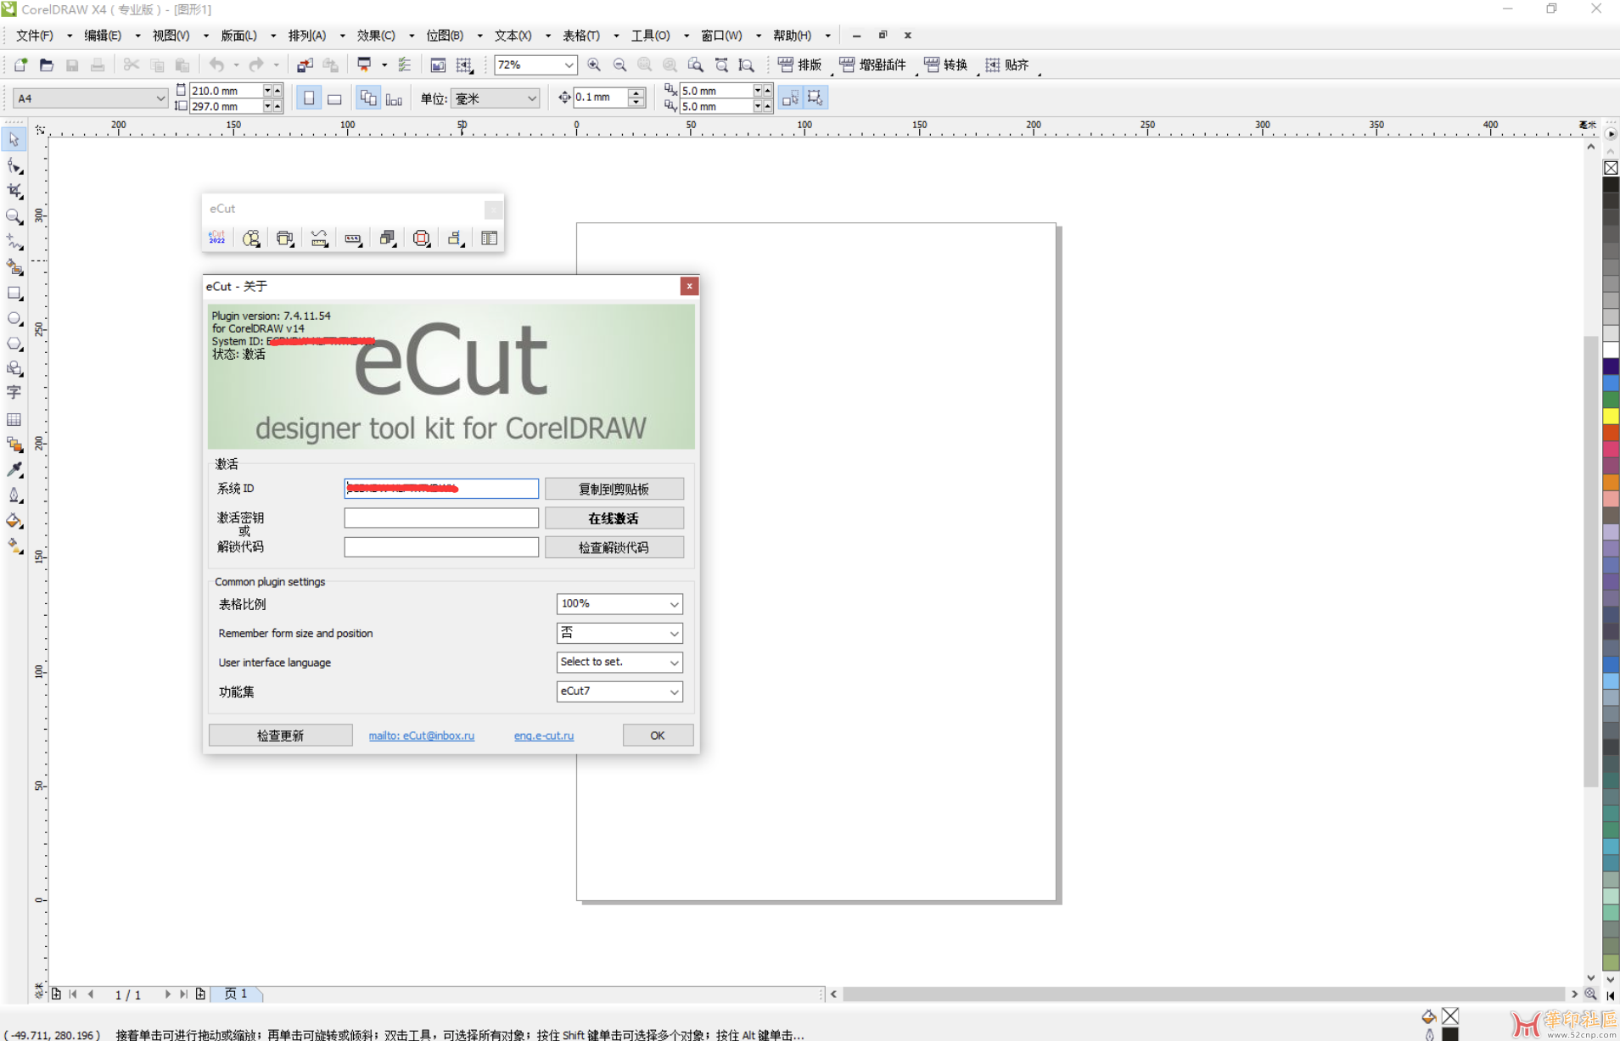This screenshot has width=1620, height=1041.
Task: Expand the 功能集 eCut7 dropdown
Action: click(619, 691)
